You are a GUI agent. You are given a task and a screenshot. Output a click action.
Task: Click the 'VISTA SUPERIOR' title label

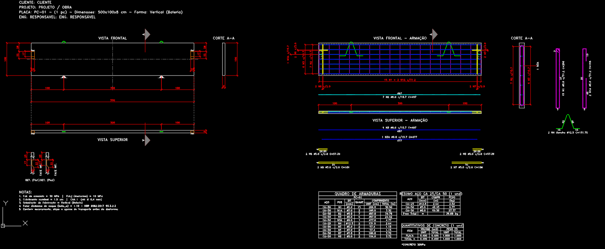[x=112, y=140]
